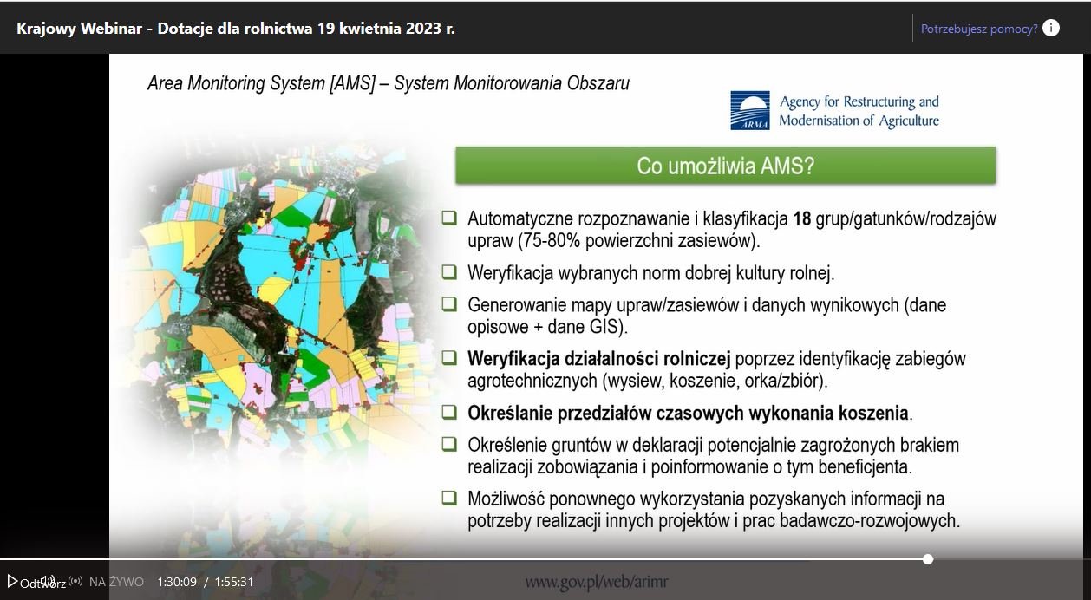Click the checkbox beside 'Weryfikacja wybranych norm'
Screen dimensions: 1091x600
(x=448, y=271)
